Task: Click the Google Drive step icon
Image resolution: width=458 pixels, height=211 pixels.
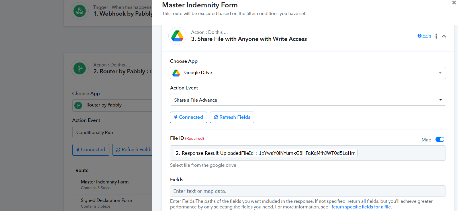Action: coord(177,36)
